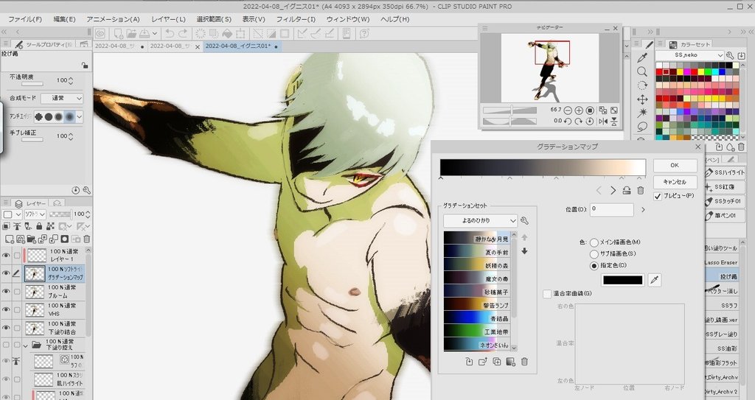755x400 pixels.
Task: Click the lock layer padlock icon in the Layers panel
Action: point(40,226)
